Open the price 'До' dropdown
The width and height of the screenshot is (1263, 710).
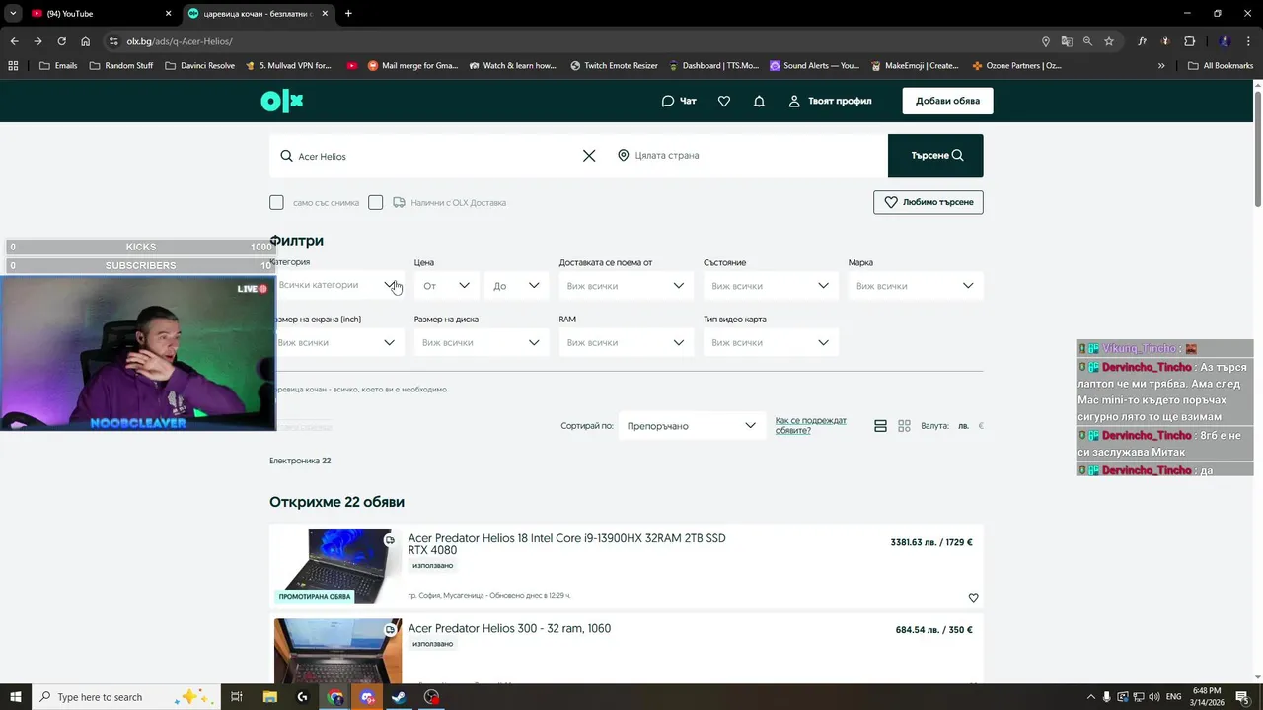pyautogui.click(x=517, y=285)
